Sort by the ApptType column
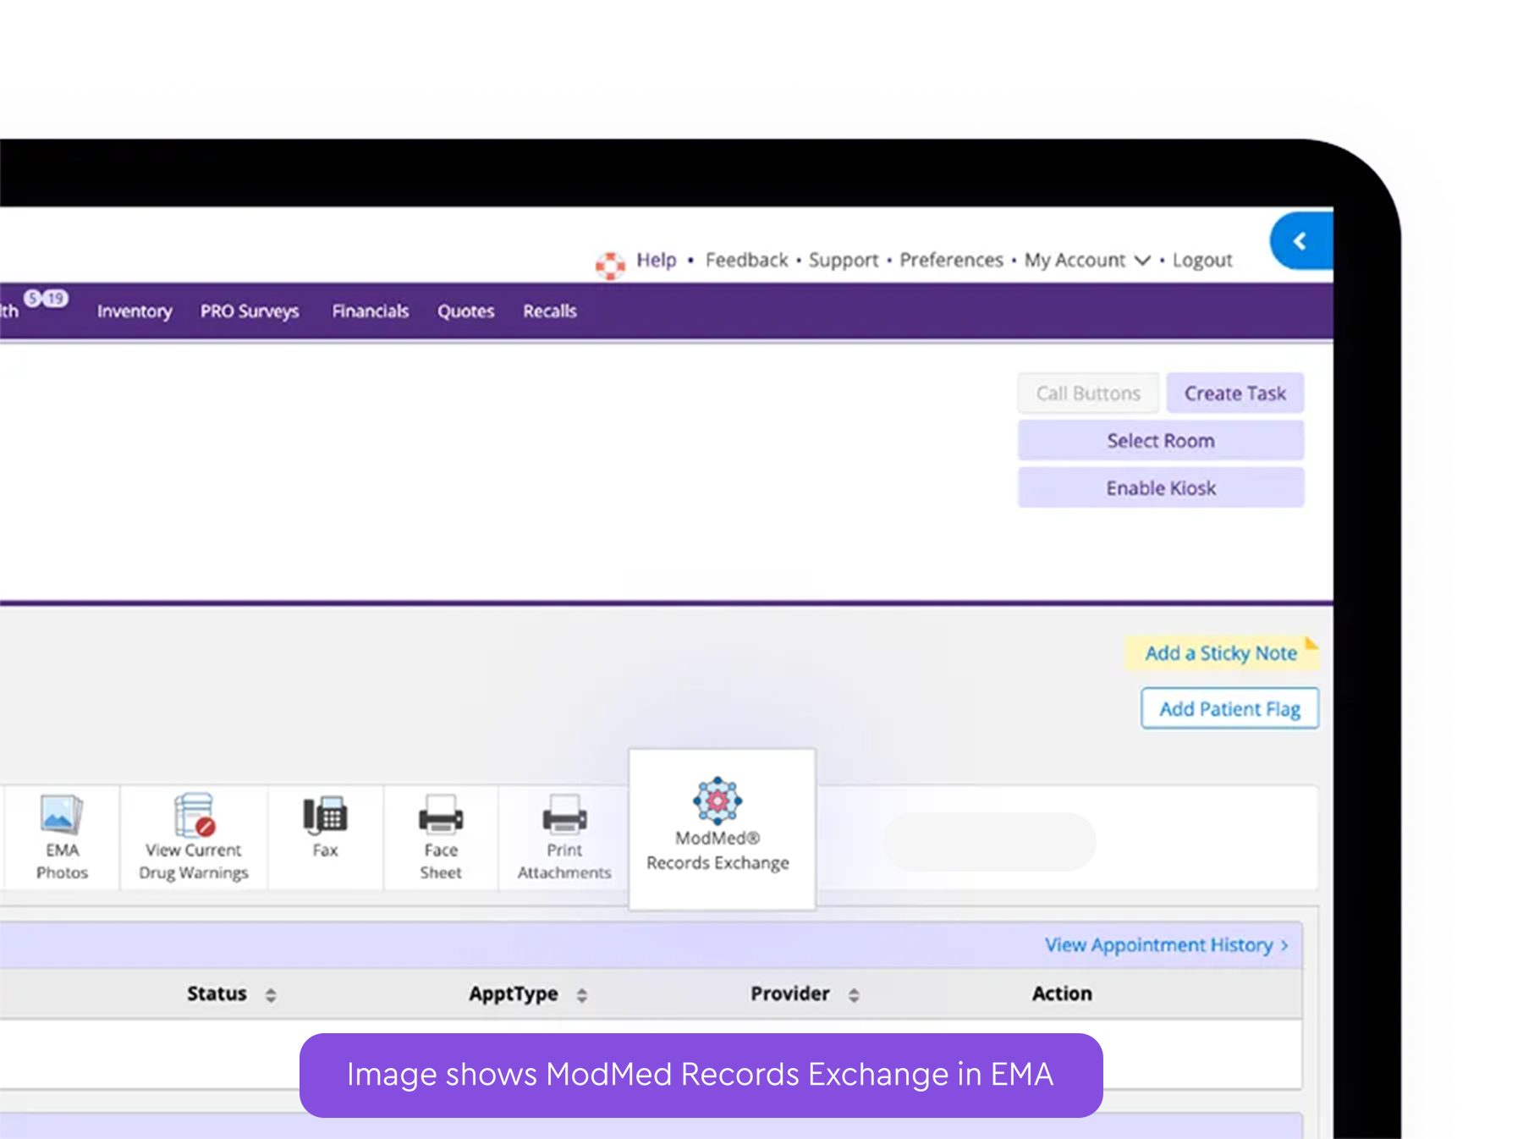1523x1139 pixels. point(528,994)
